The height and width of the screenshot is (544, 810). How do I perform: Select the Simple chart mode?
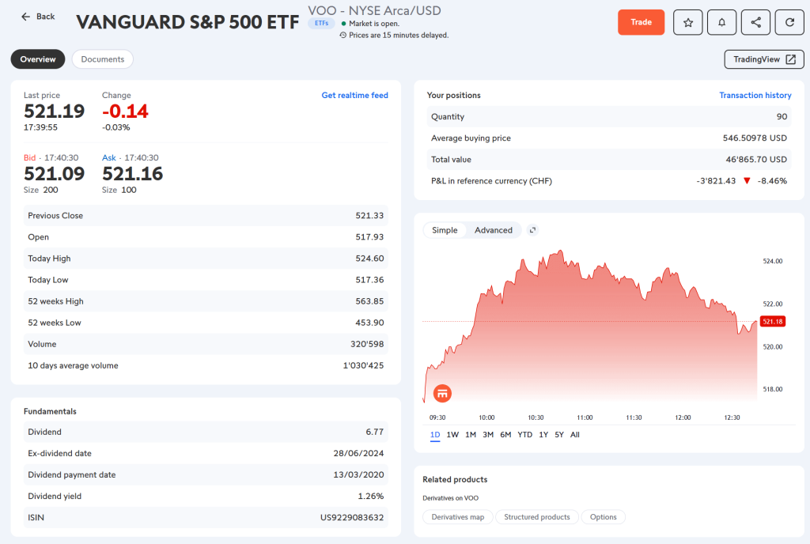tap(445, 230)
